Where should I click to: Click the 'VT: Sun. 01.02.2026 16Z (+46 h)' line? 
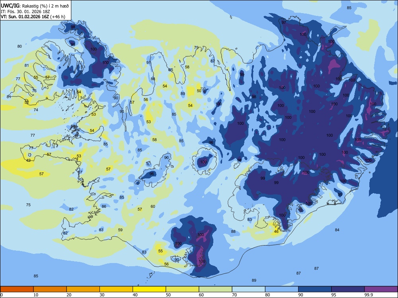pyautogui.click(x=33, y=17)
